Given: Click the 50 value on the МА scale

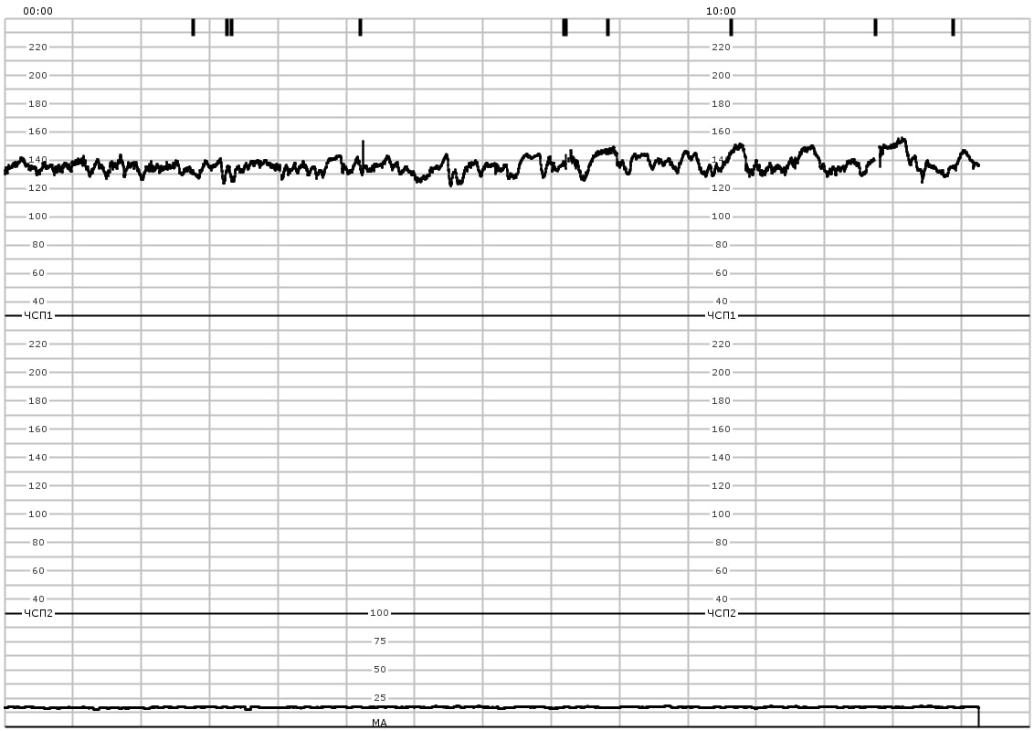Looking at the screenshot, I should pos(380,670).
